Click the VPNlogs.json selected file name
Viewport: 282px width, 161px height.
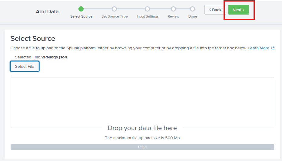coord(54,57)
